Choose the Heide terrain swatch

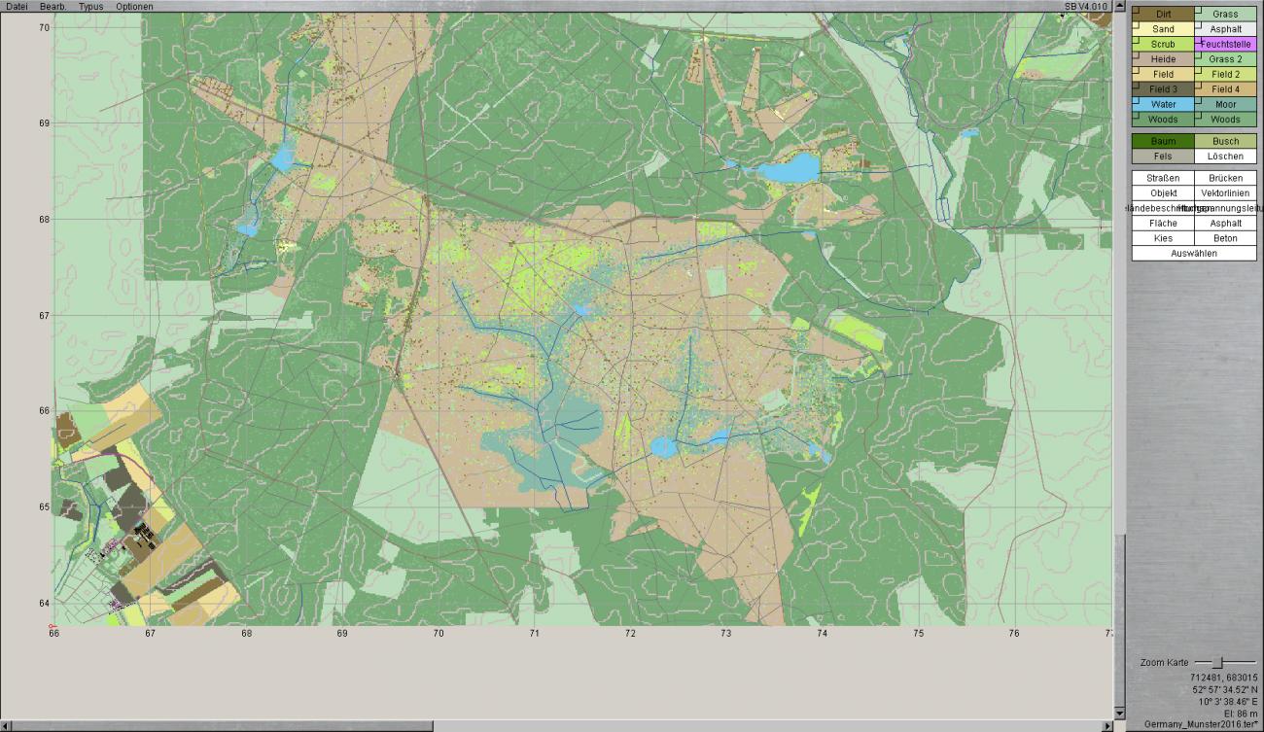pos(1163,59)
